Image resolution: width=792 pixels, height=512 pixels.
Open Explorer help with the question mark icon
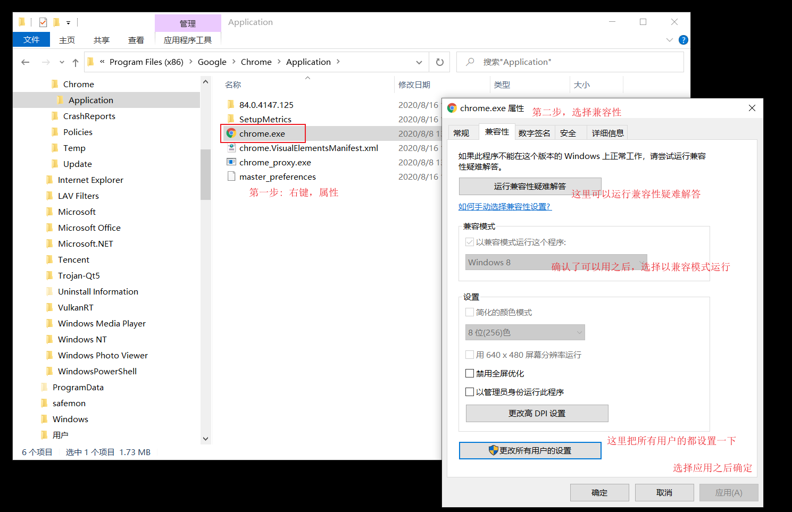pyautogui.click(x=683, y=40)
